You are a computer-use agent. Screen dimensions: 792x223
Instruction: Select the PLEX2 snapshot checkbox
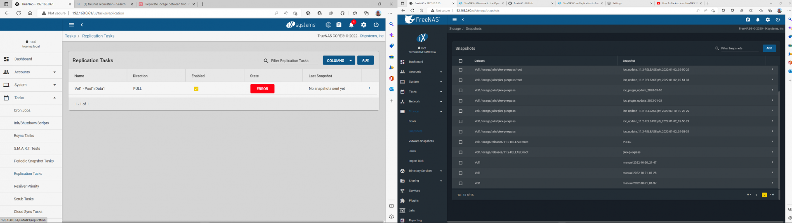(461, 142)
